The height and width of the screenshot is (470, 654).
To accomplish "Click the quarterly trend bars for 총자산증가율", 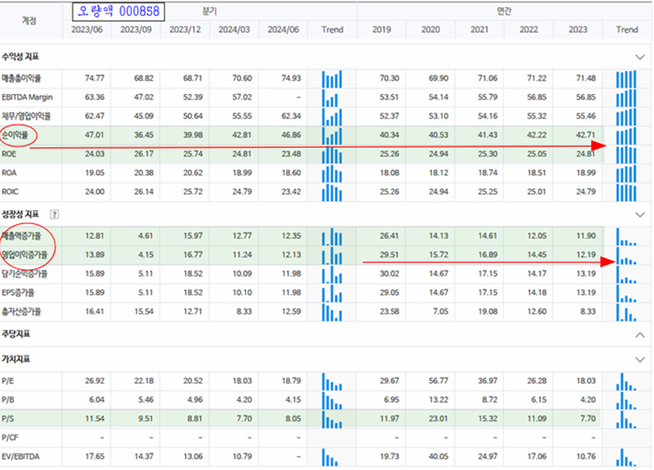I will 331,311.
